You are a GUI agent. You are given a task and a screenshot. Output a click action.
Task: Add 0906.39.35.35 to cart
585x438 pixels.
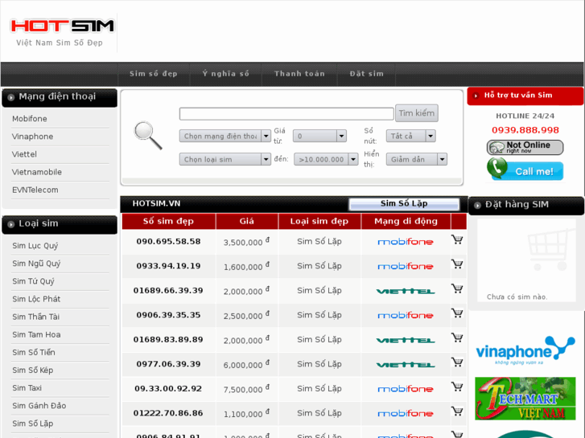coord(457,313)
